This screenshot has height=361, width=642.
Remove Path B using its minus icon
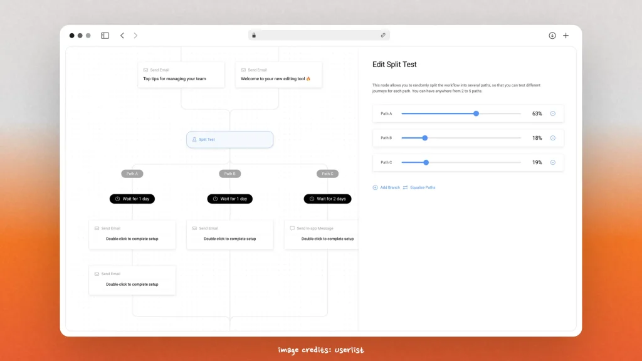coord(552,138)
